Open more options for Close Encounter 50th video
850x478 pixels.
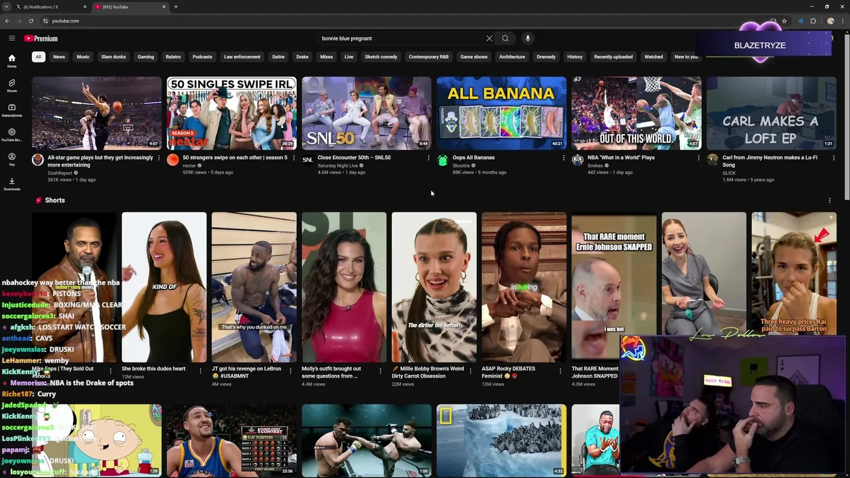pyautogui.click(x=428, y=158)
